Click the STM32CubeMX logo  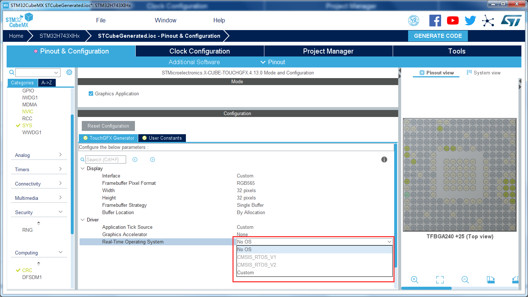pyautogui.click(x=19, y=20)
